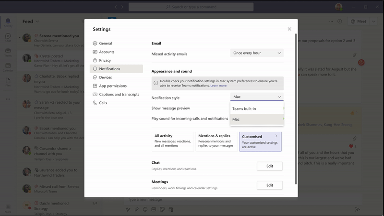Open Captions and transcripts settings
The height and width of the screenshot is (216, 384).
pos(116,94)
